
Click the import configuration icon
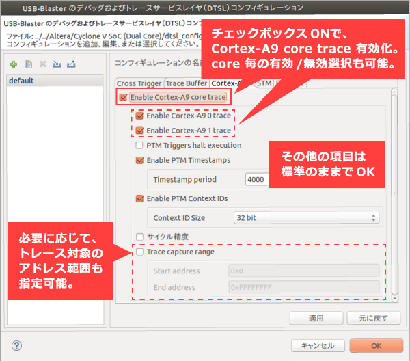[x=57, y=64]
